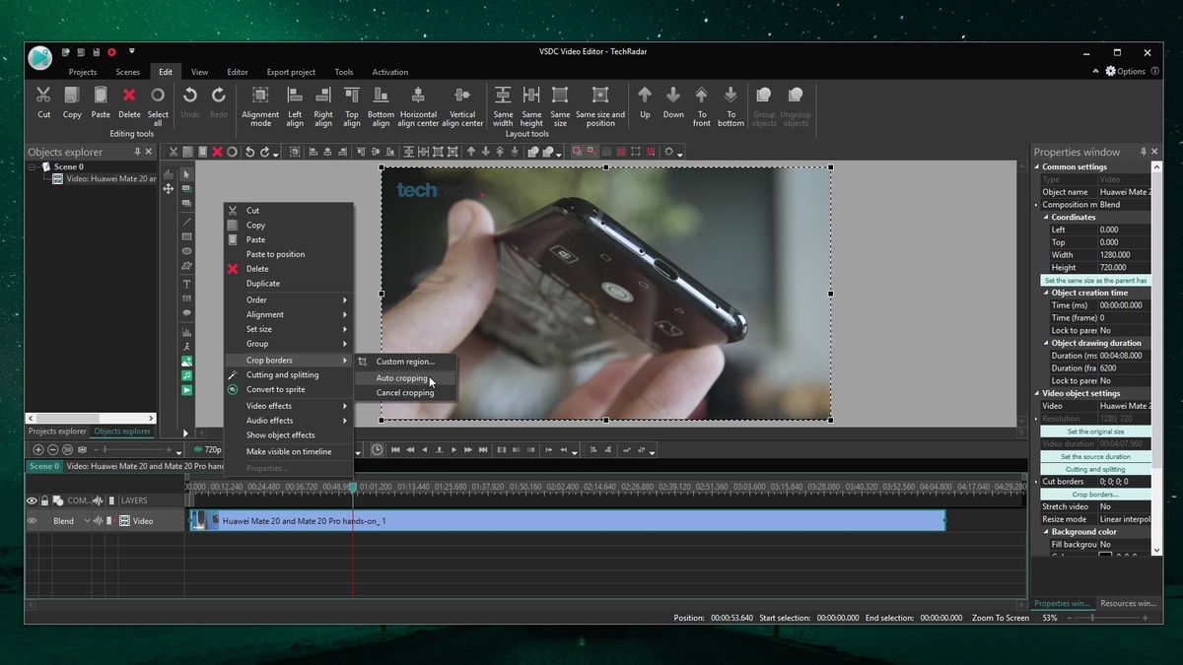Switch to the Export project tab
1183x665 pixels.
[x=291, y=71]
